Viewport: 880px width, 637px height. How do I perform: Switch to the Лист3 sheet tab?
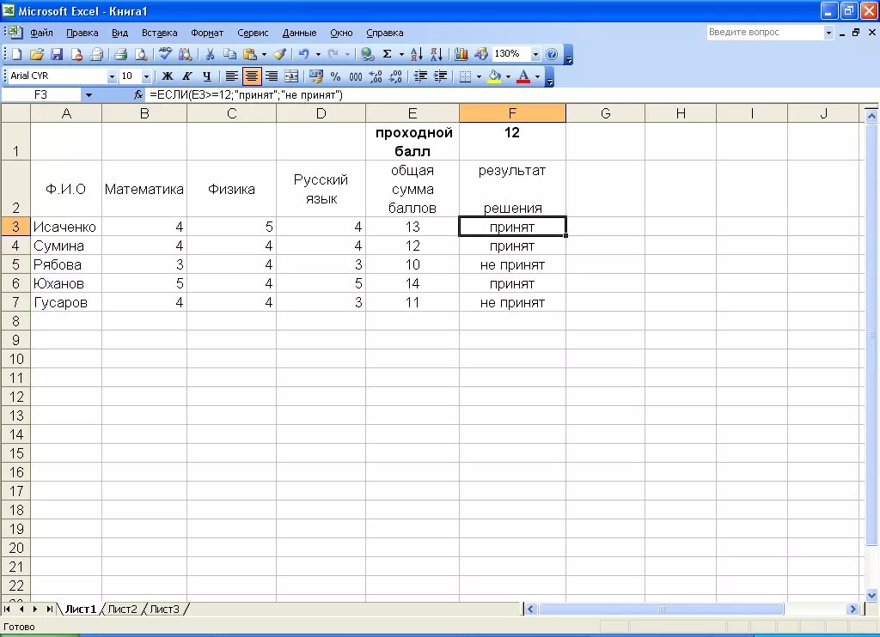pos(164,609)
